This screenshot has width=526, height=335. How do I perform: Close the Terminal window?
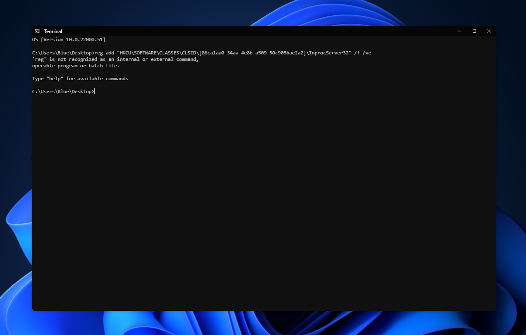click(x=489, y=31)
